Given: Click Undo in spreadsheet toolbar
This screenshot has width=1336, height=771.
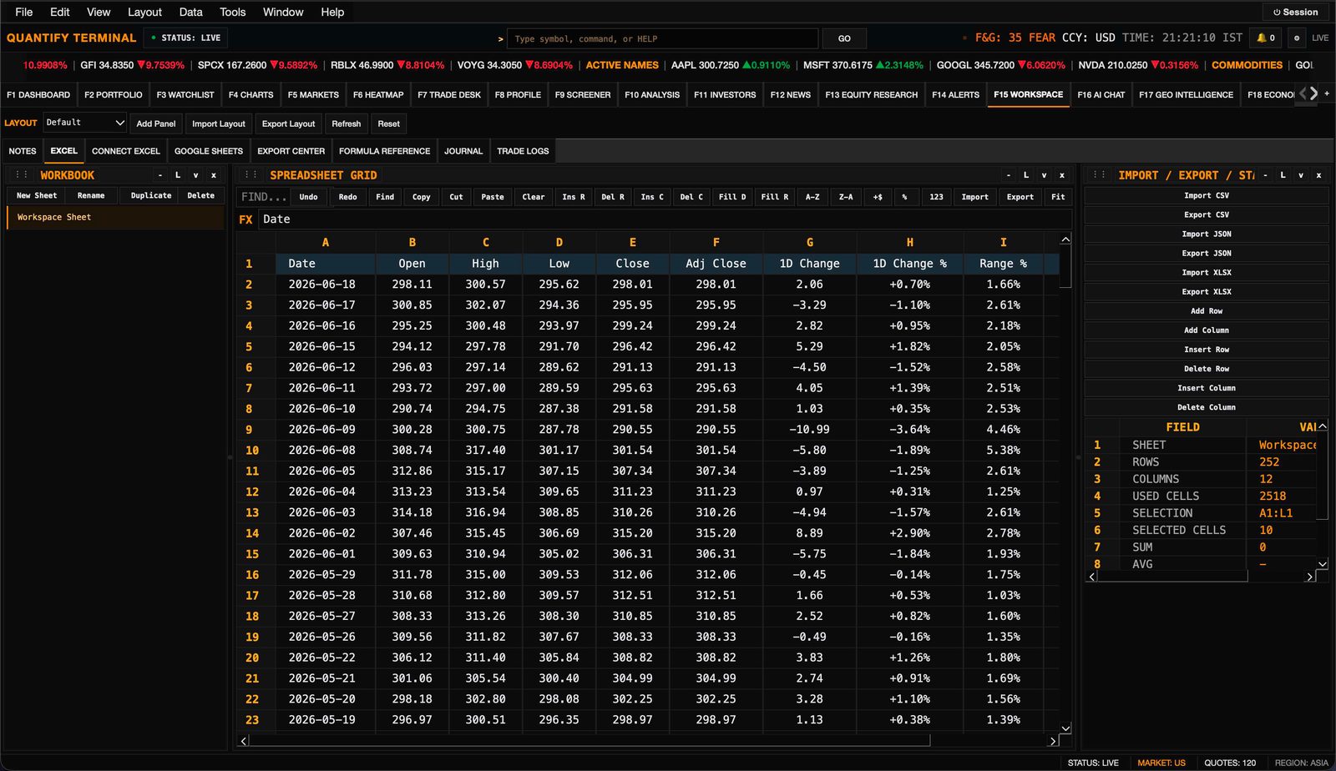Looking at the screenshot, I should click(308, 197).
